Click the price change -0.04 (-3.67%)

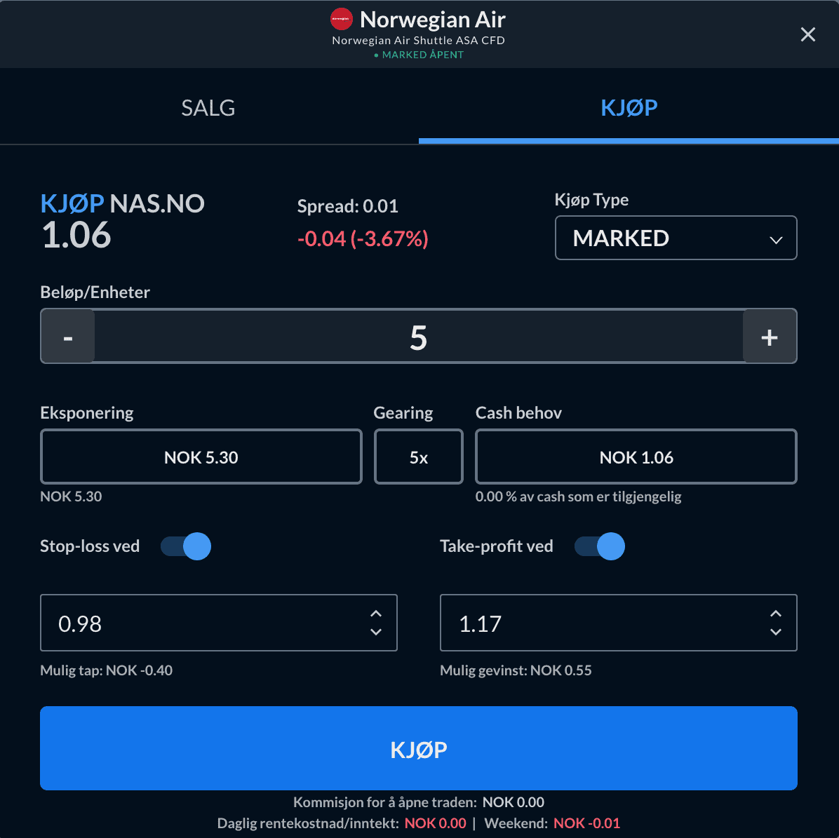(x=363, y=239)
